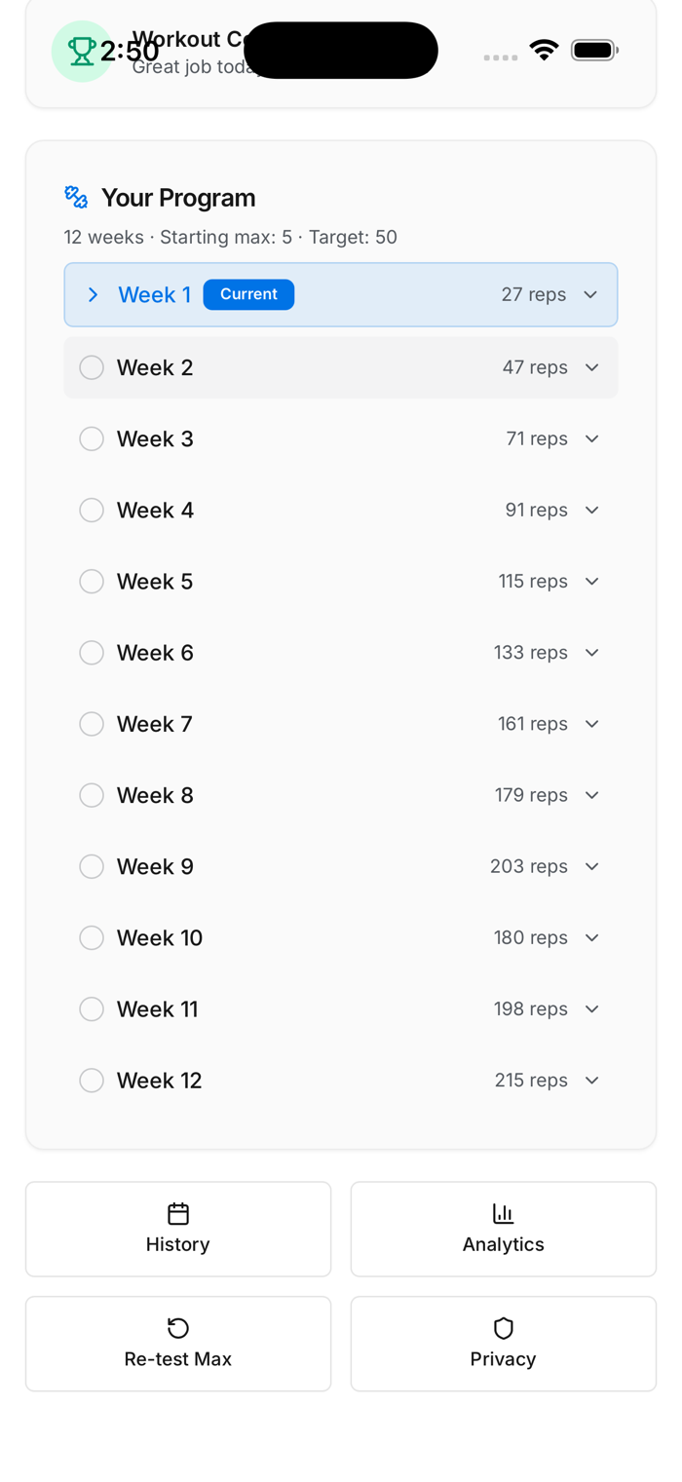Viewport: 682px width, 1482px height.
Task: Tap the green trophy icon
Action: click(x=82, y=51)
